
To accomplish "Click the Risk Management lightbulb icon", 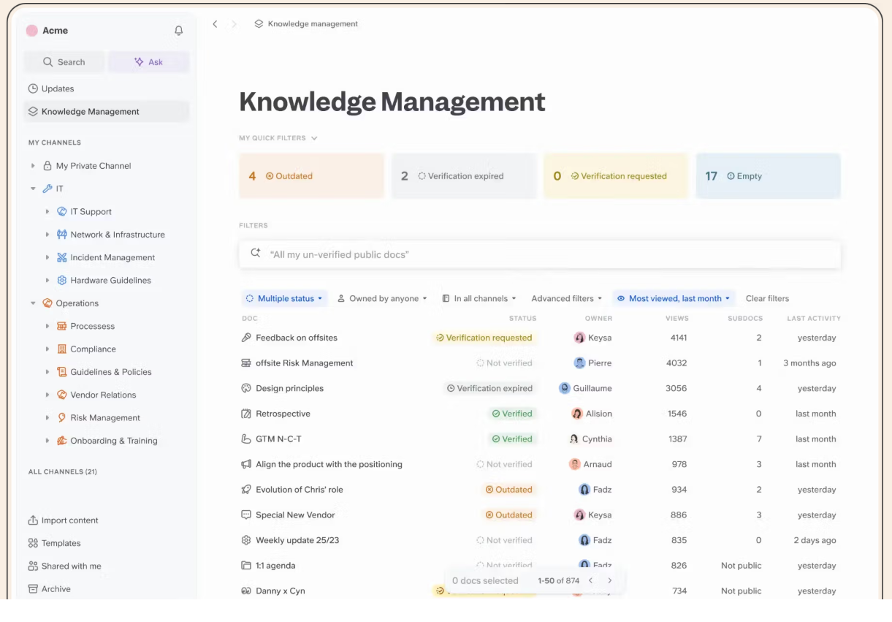I will pyautogui.click(x=62, y=418).
